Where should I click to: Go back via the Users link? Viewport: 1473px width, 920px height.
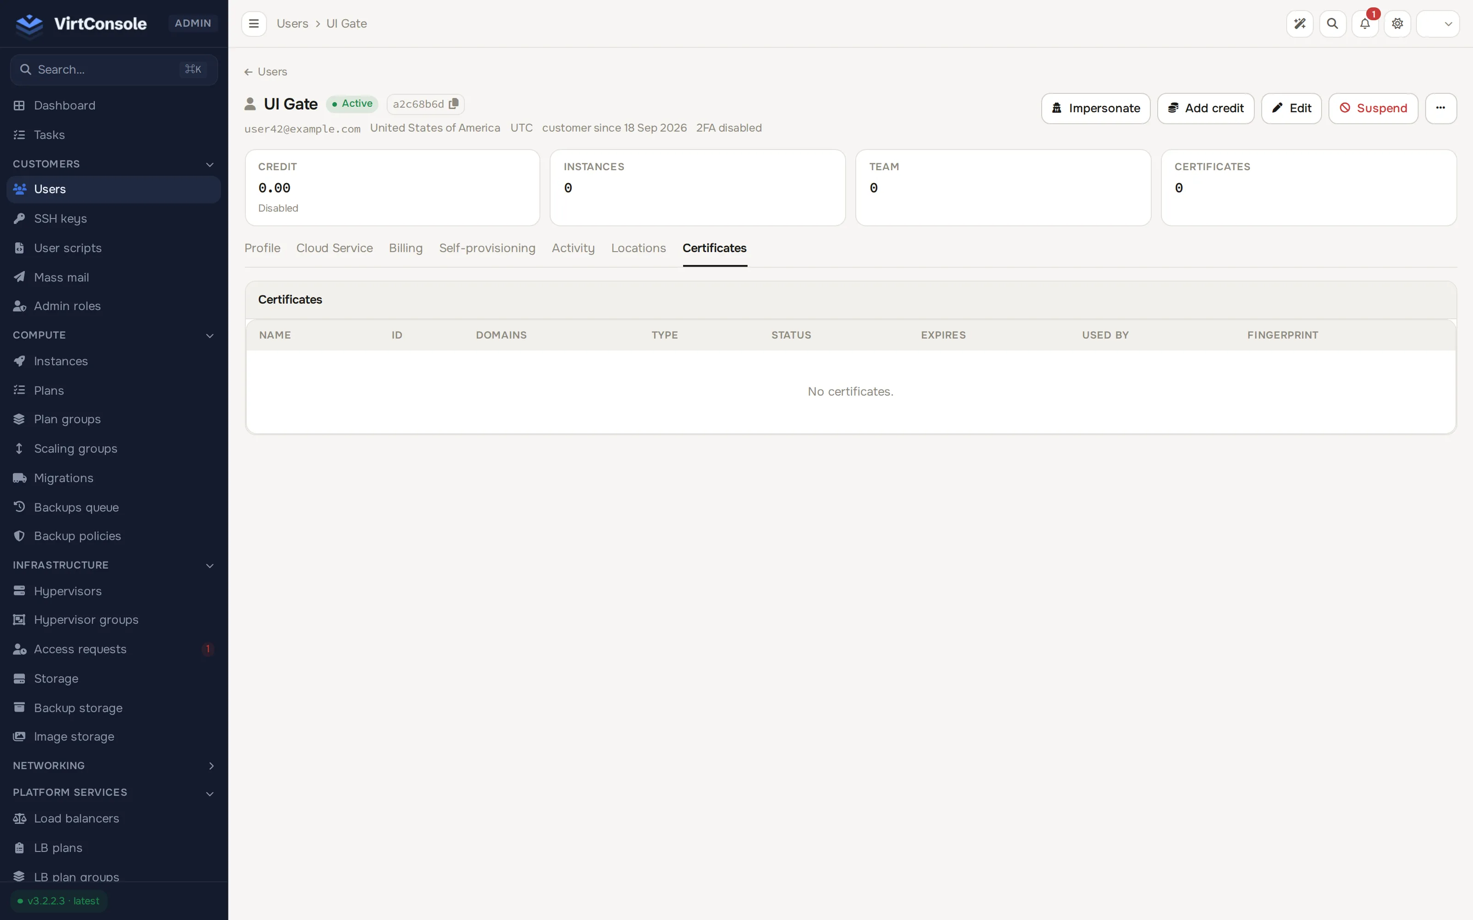pyautogui.click(x=266, y=72)
